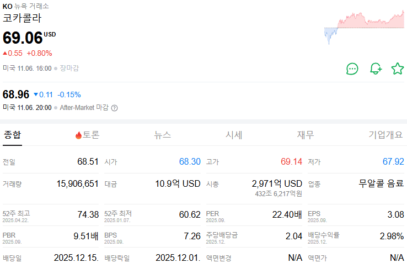The width and height of the screenshot is (407, 268).
Task: Open the discussion chat bubble icon
Action: tap(352, 69)
